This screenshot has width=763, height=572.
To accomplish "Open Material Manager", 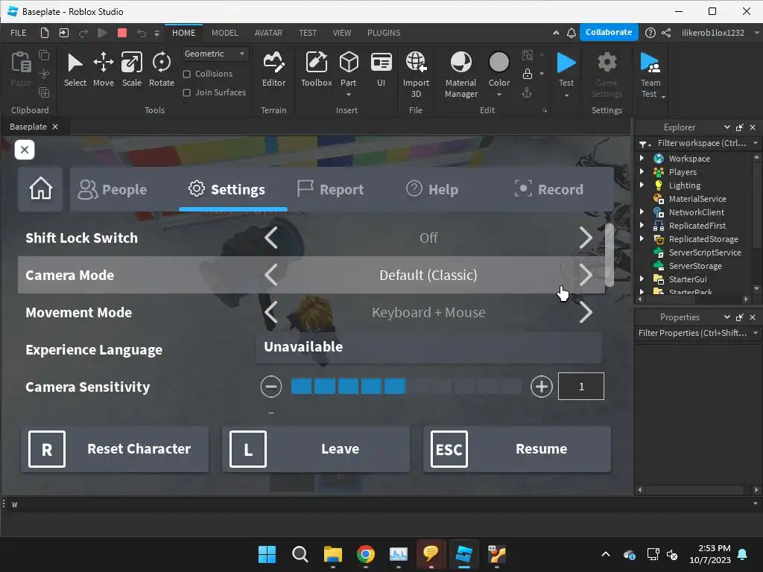I will 460,74.
